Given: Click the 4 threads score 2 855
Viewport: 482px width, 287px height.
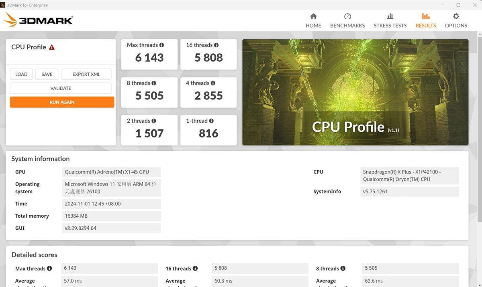Looking at the screenshot, I should [208, 96].
